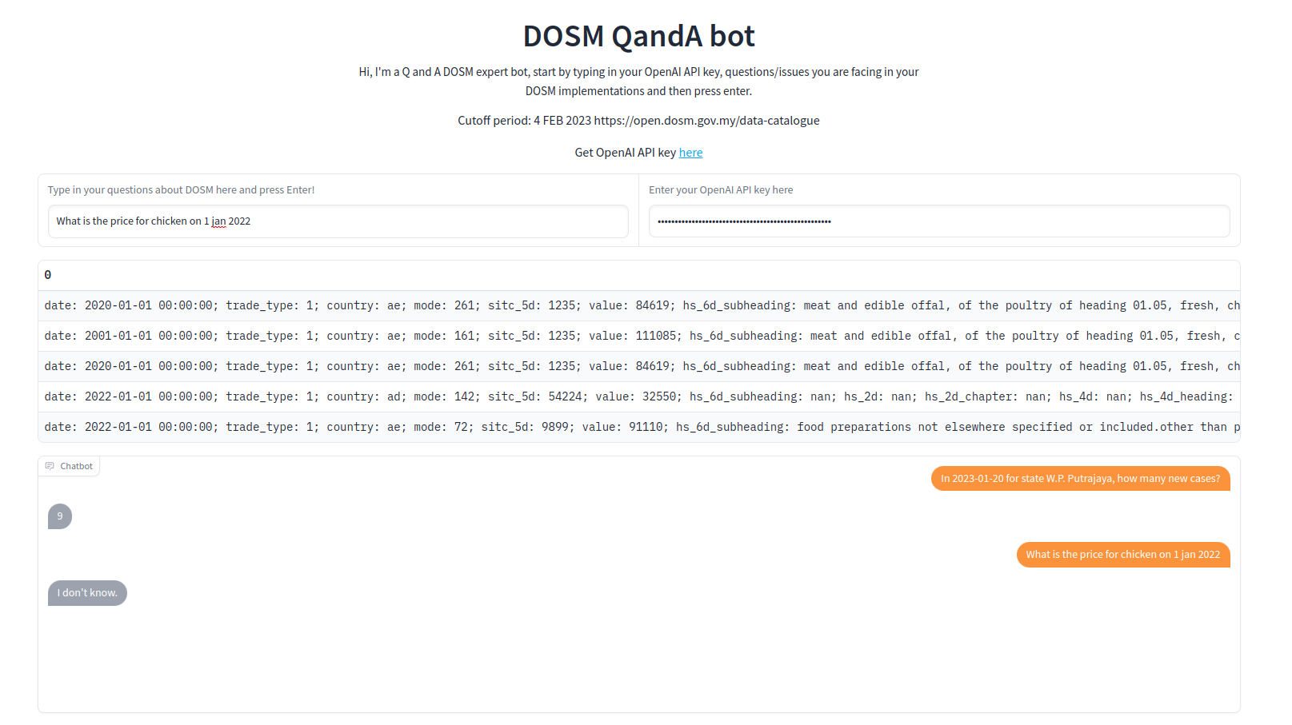
Task: Click the orange chicken price chat message
Action: [1123, 555]
